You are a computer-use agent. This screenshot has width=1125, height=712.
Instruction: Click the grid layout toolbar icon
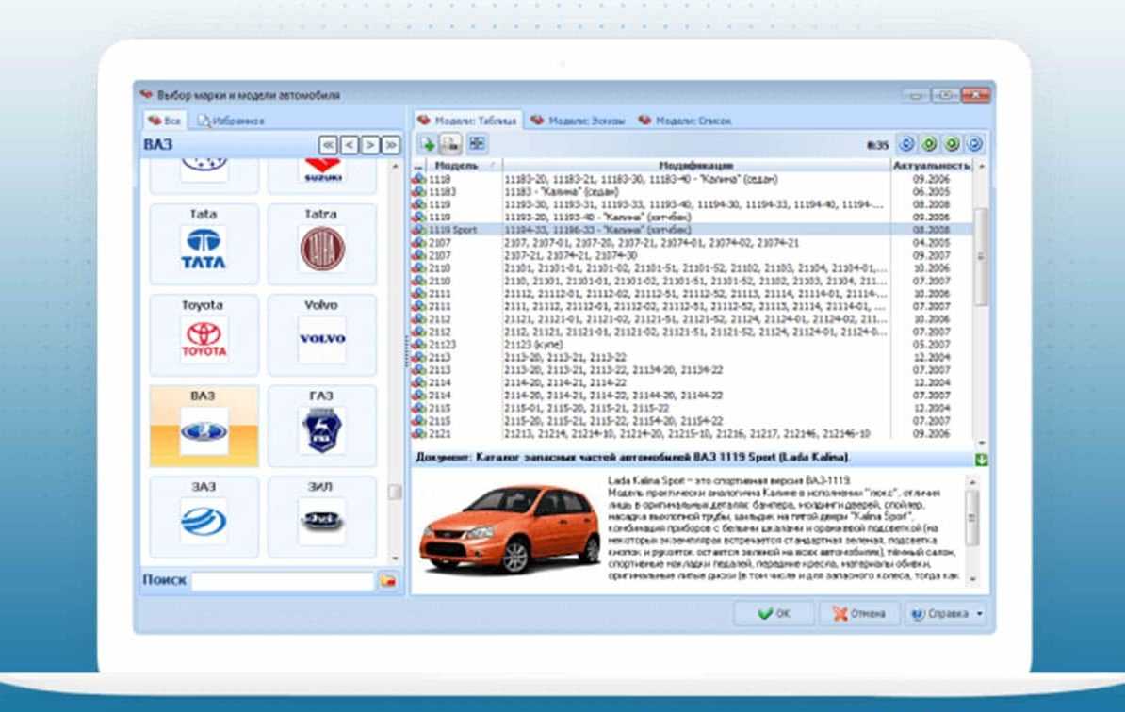click(477, 144)
